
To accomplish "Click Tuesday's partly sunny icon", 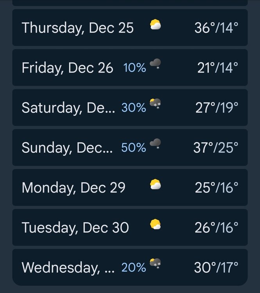I will [x=155, y=225].
